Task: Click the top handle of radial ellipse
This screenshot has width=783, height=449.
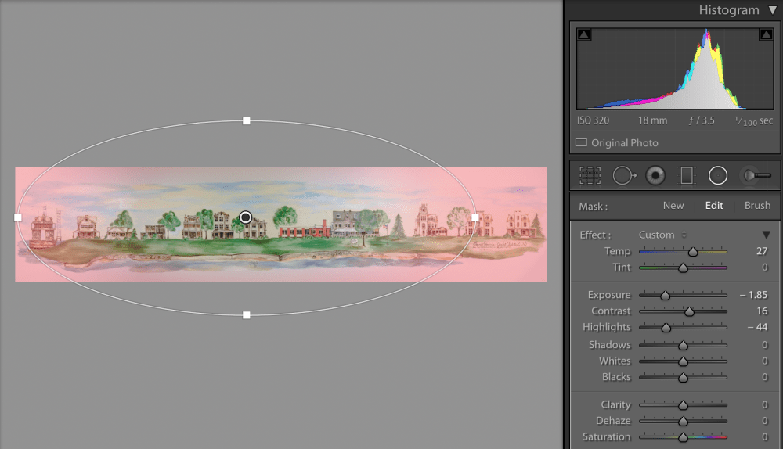Action: click(x=246, y=120)
